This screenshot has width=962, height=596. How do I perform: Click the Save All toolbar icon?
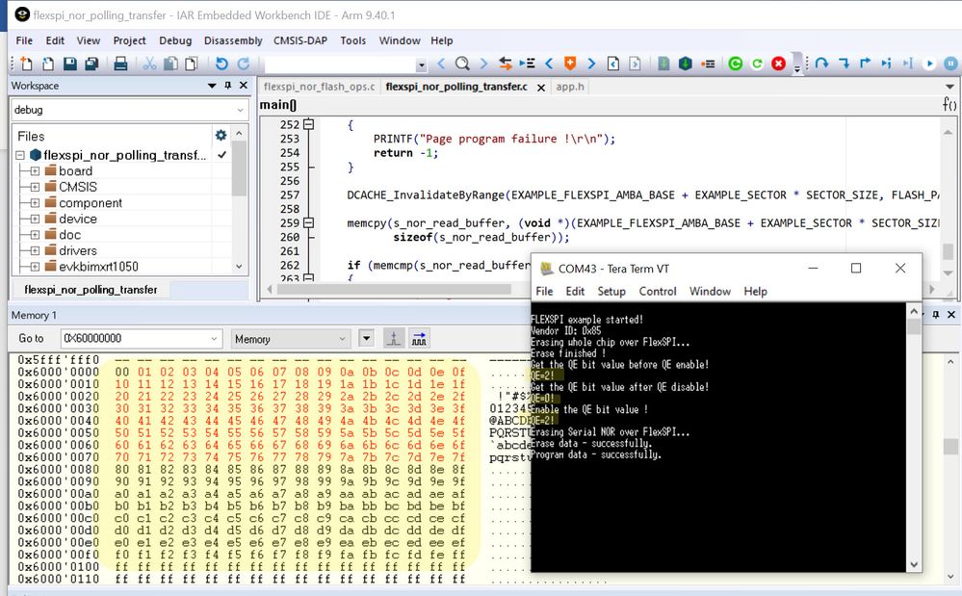point(91,64)
